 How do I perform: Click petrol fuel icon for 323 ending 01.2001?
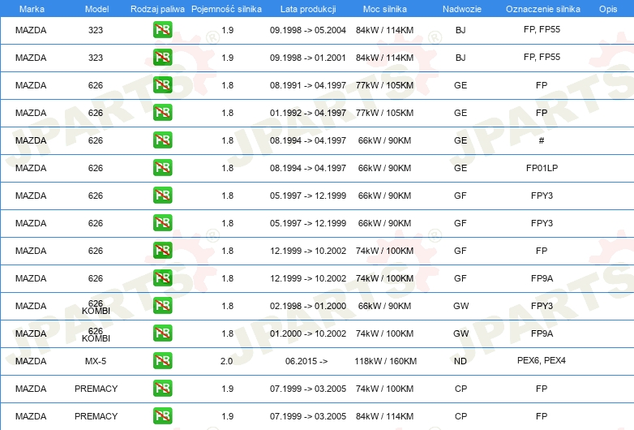pyautogui.click(x=162, y=57)
